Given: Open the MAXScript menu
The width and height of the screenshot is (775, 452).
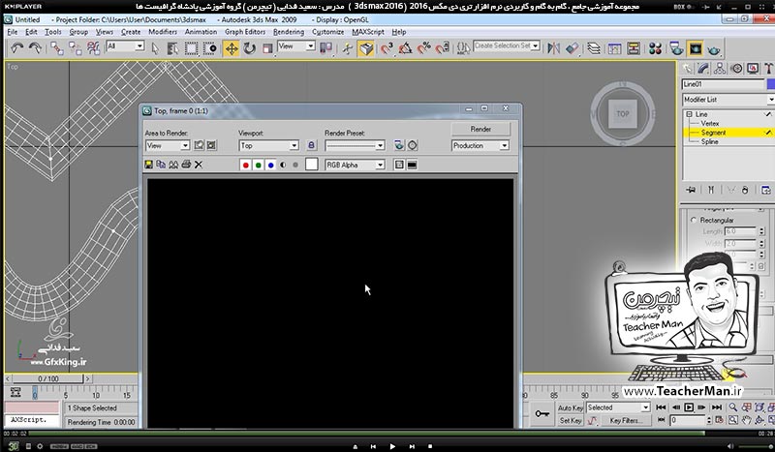Looking at the screenshot, I should pyautogui.click(x=368, y=32).
